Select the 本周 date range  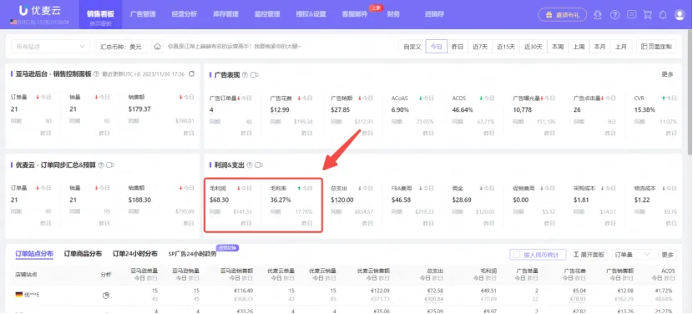click(557, 47)
